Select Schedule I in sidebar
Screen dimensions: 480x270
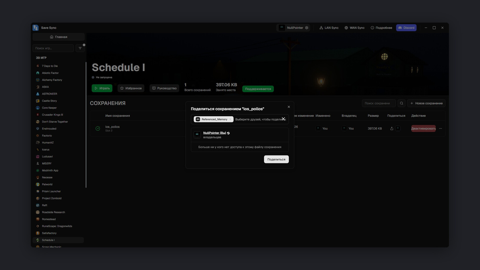[x=58, y=240]
